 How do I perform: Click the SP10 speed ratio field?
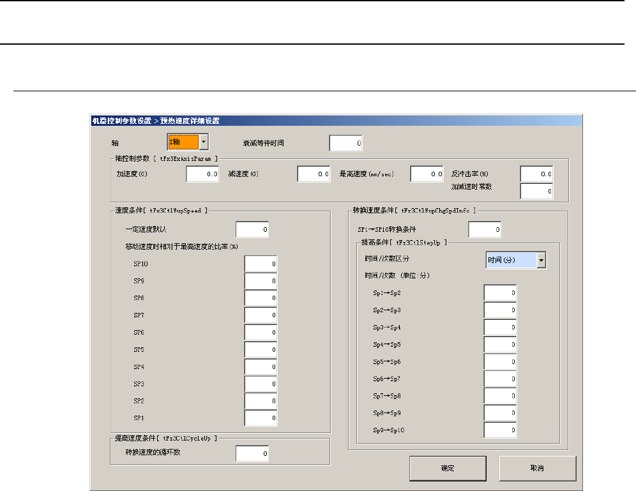(261, 264)
